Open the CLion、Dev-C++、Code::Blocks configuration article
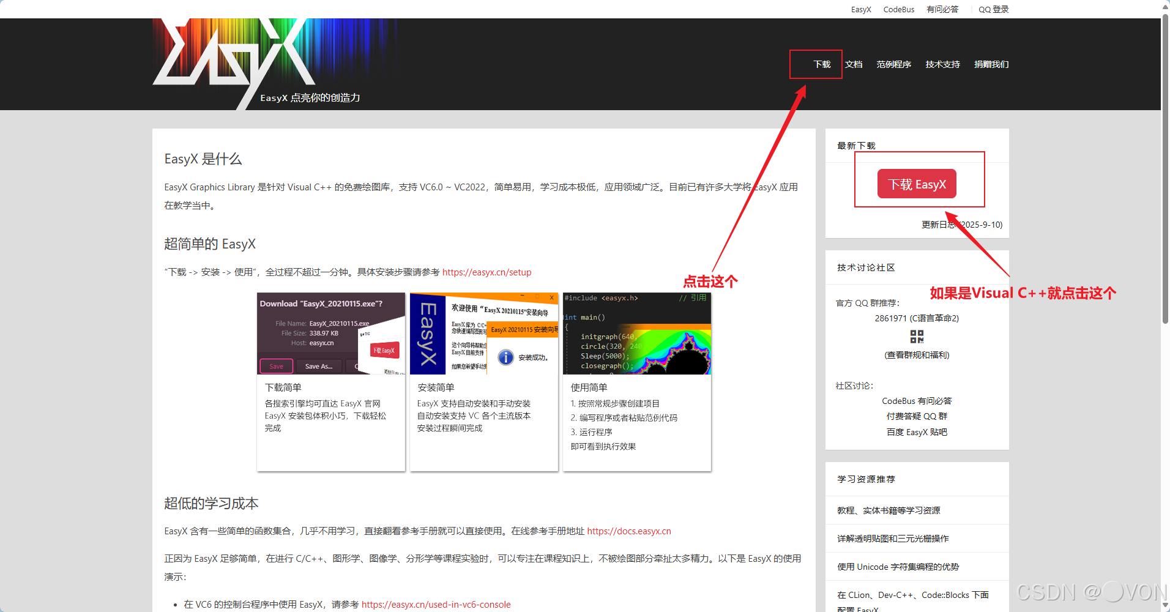The width and height of the screenshot is (1170, 612). click(913, 602)
